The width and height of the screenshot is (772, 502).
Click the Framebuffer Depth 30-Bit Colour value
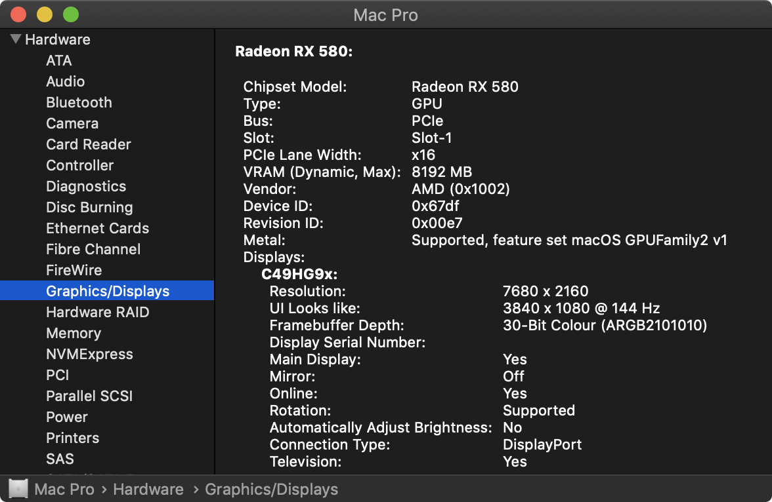[605, 326]
